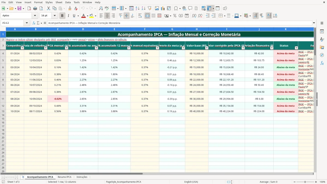Switch to the Resumo IPCA sheet tab
This screenshot has height=184, width=327.
65,177
